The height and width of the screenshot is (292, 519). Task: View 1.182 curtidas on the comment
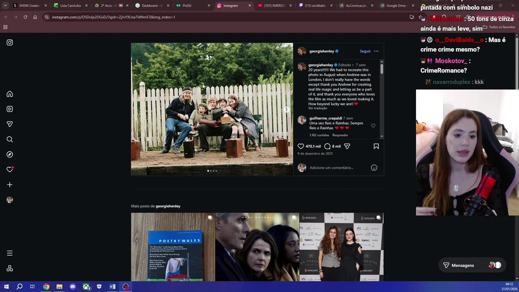(x=320, y=135)
